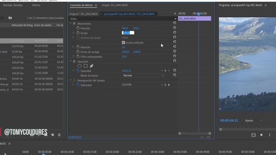Click the mark in bracket in Program monitor
Image resolution: width=276 pixels, height=155 pixels.
(270, 135)
